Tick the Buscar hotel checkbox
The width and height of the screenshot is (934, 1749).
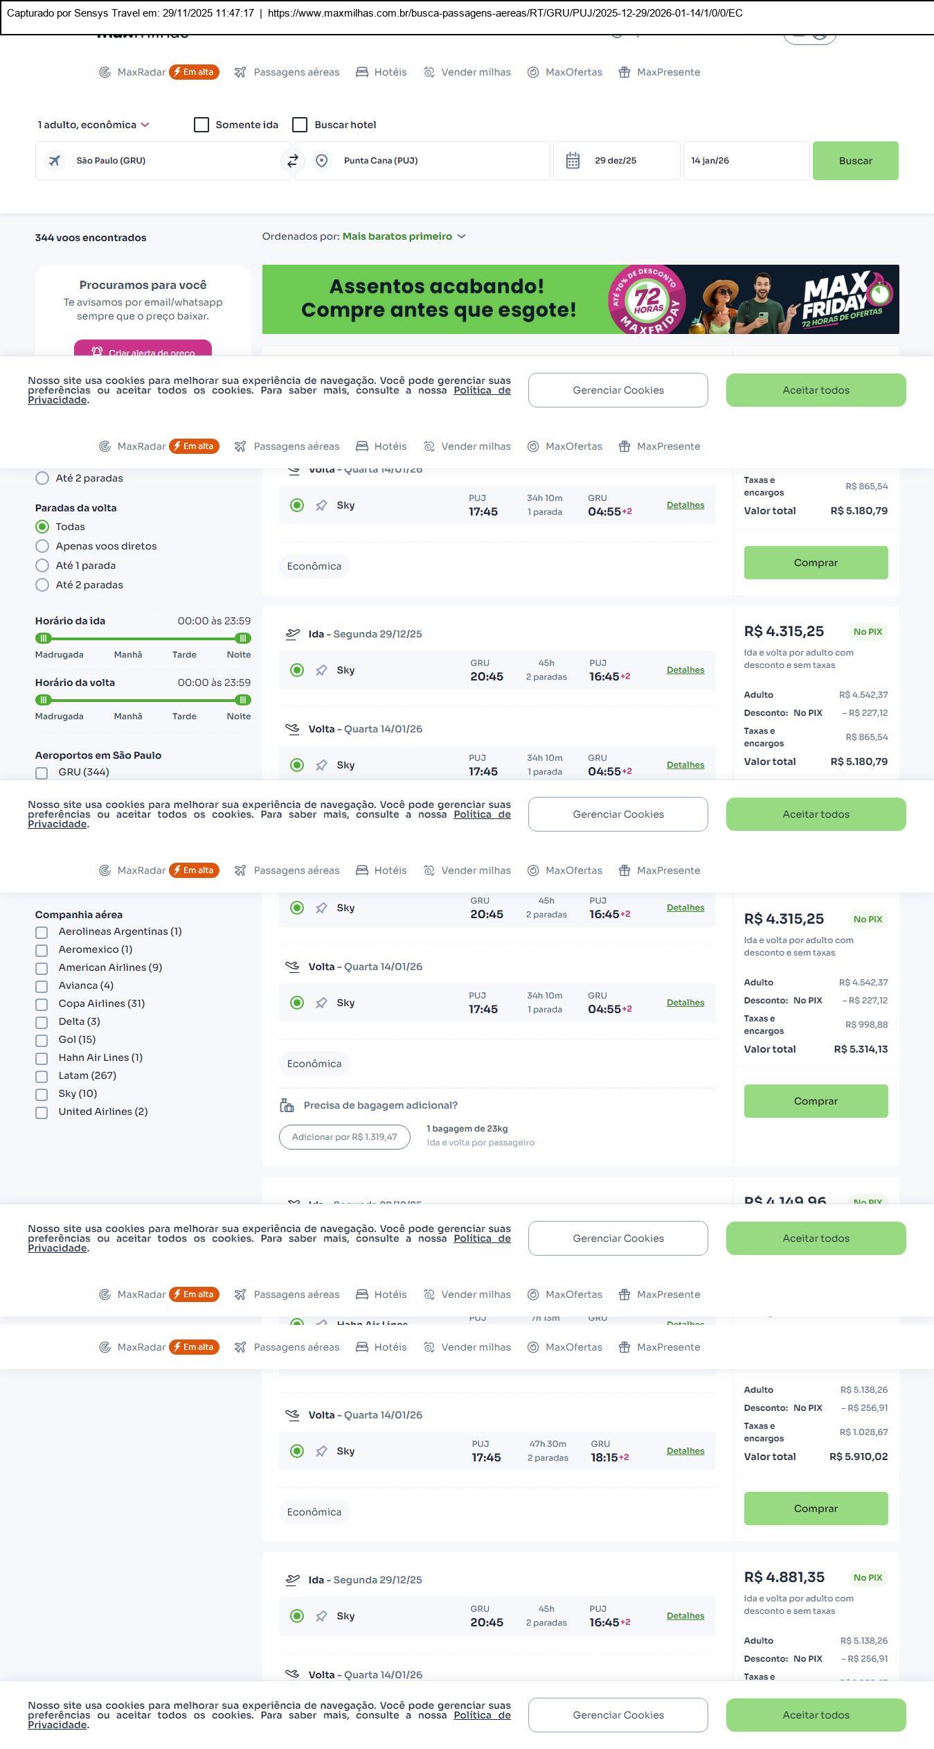[x=300, y=125]
